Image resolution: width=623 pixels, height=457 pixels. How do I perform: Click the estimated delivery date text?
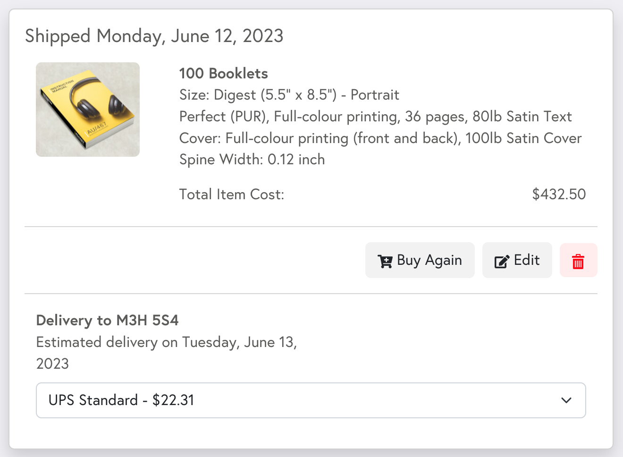166,342
